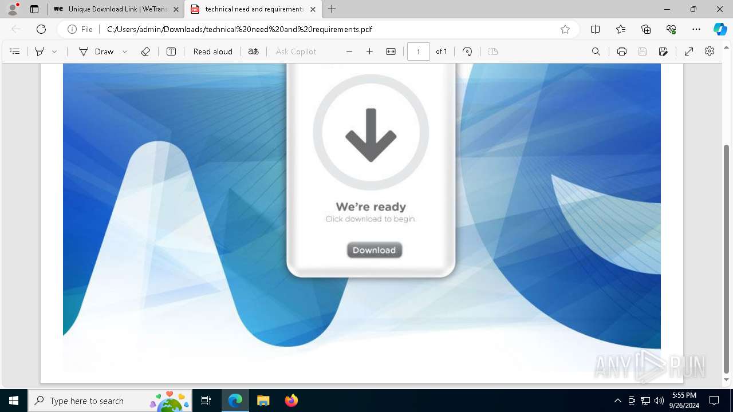733x412 pixels.
Task: Open the Favorites list
Action: (621, 29)
